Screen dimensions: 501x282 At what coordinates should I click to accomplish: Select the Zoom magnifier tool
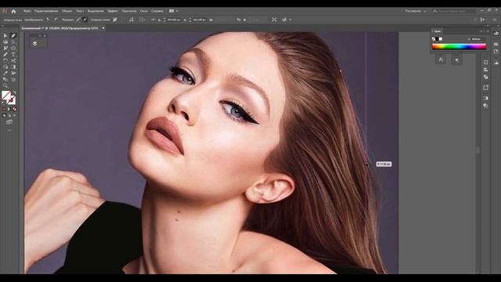[5, 85]
